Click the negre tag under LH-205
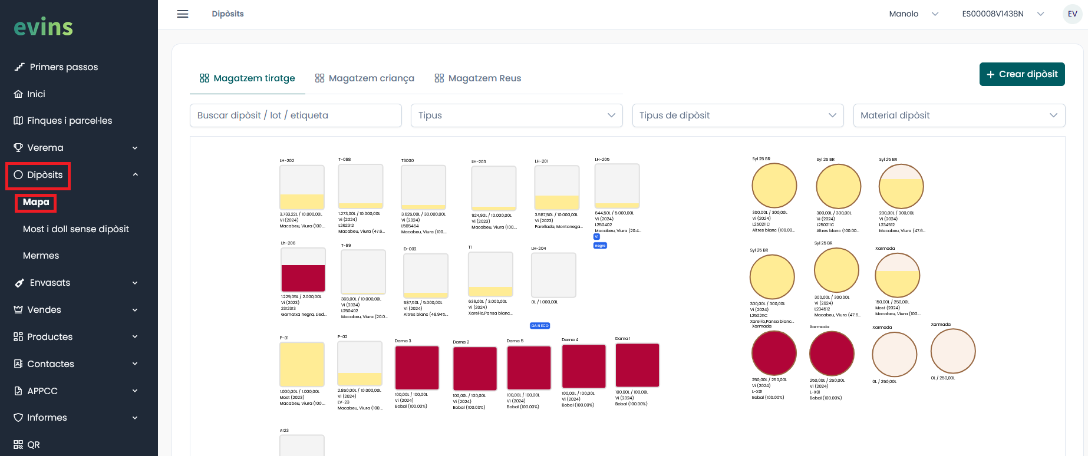 tap(600, 246)
